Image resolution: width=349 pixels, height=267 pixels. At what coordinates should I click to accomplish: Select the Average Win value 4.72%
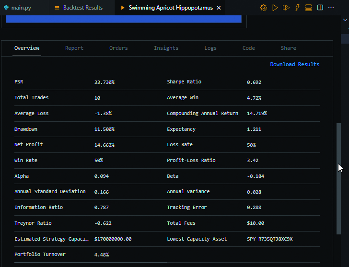click(254, 98)
